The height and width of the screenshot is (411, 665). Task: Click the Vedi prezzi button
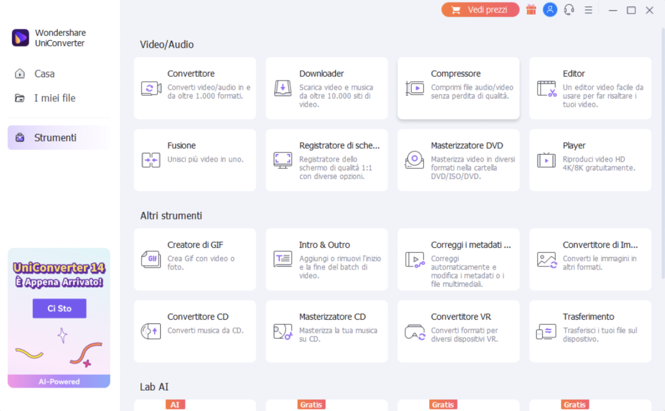[x=480, y=10]
